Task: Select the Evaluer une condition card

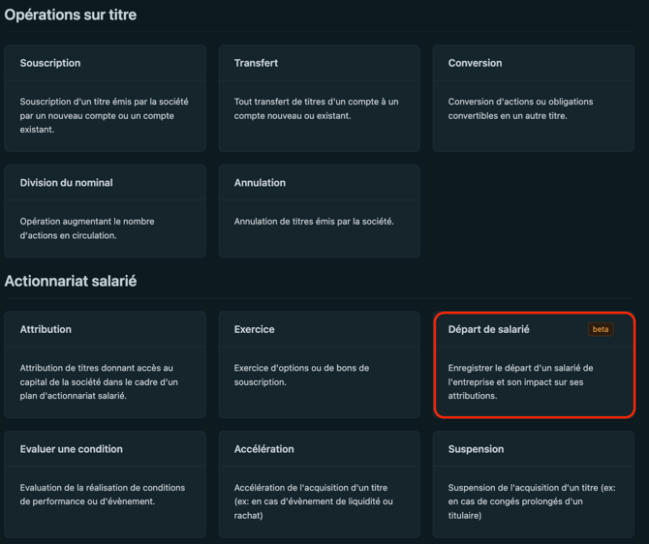Action: click(106, 484)
